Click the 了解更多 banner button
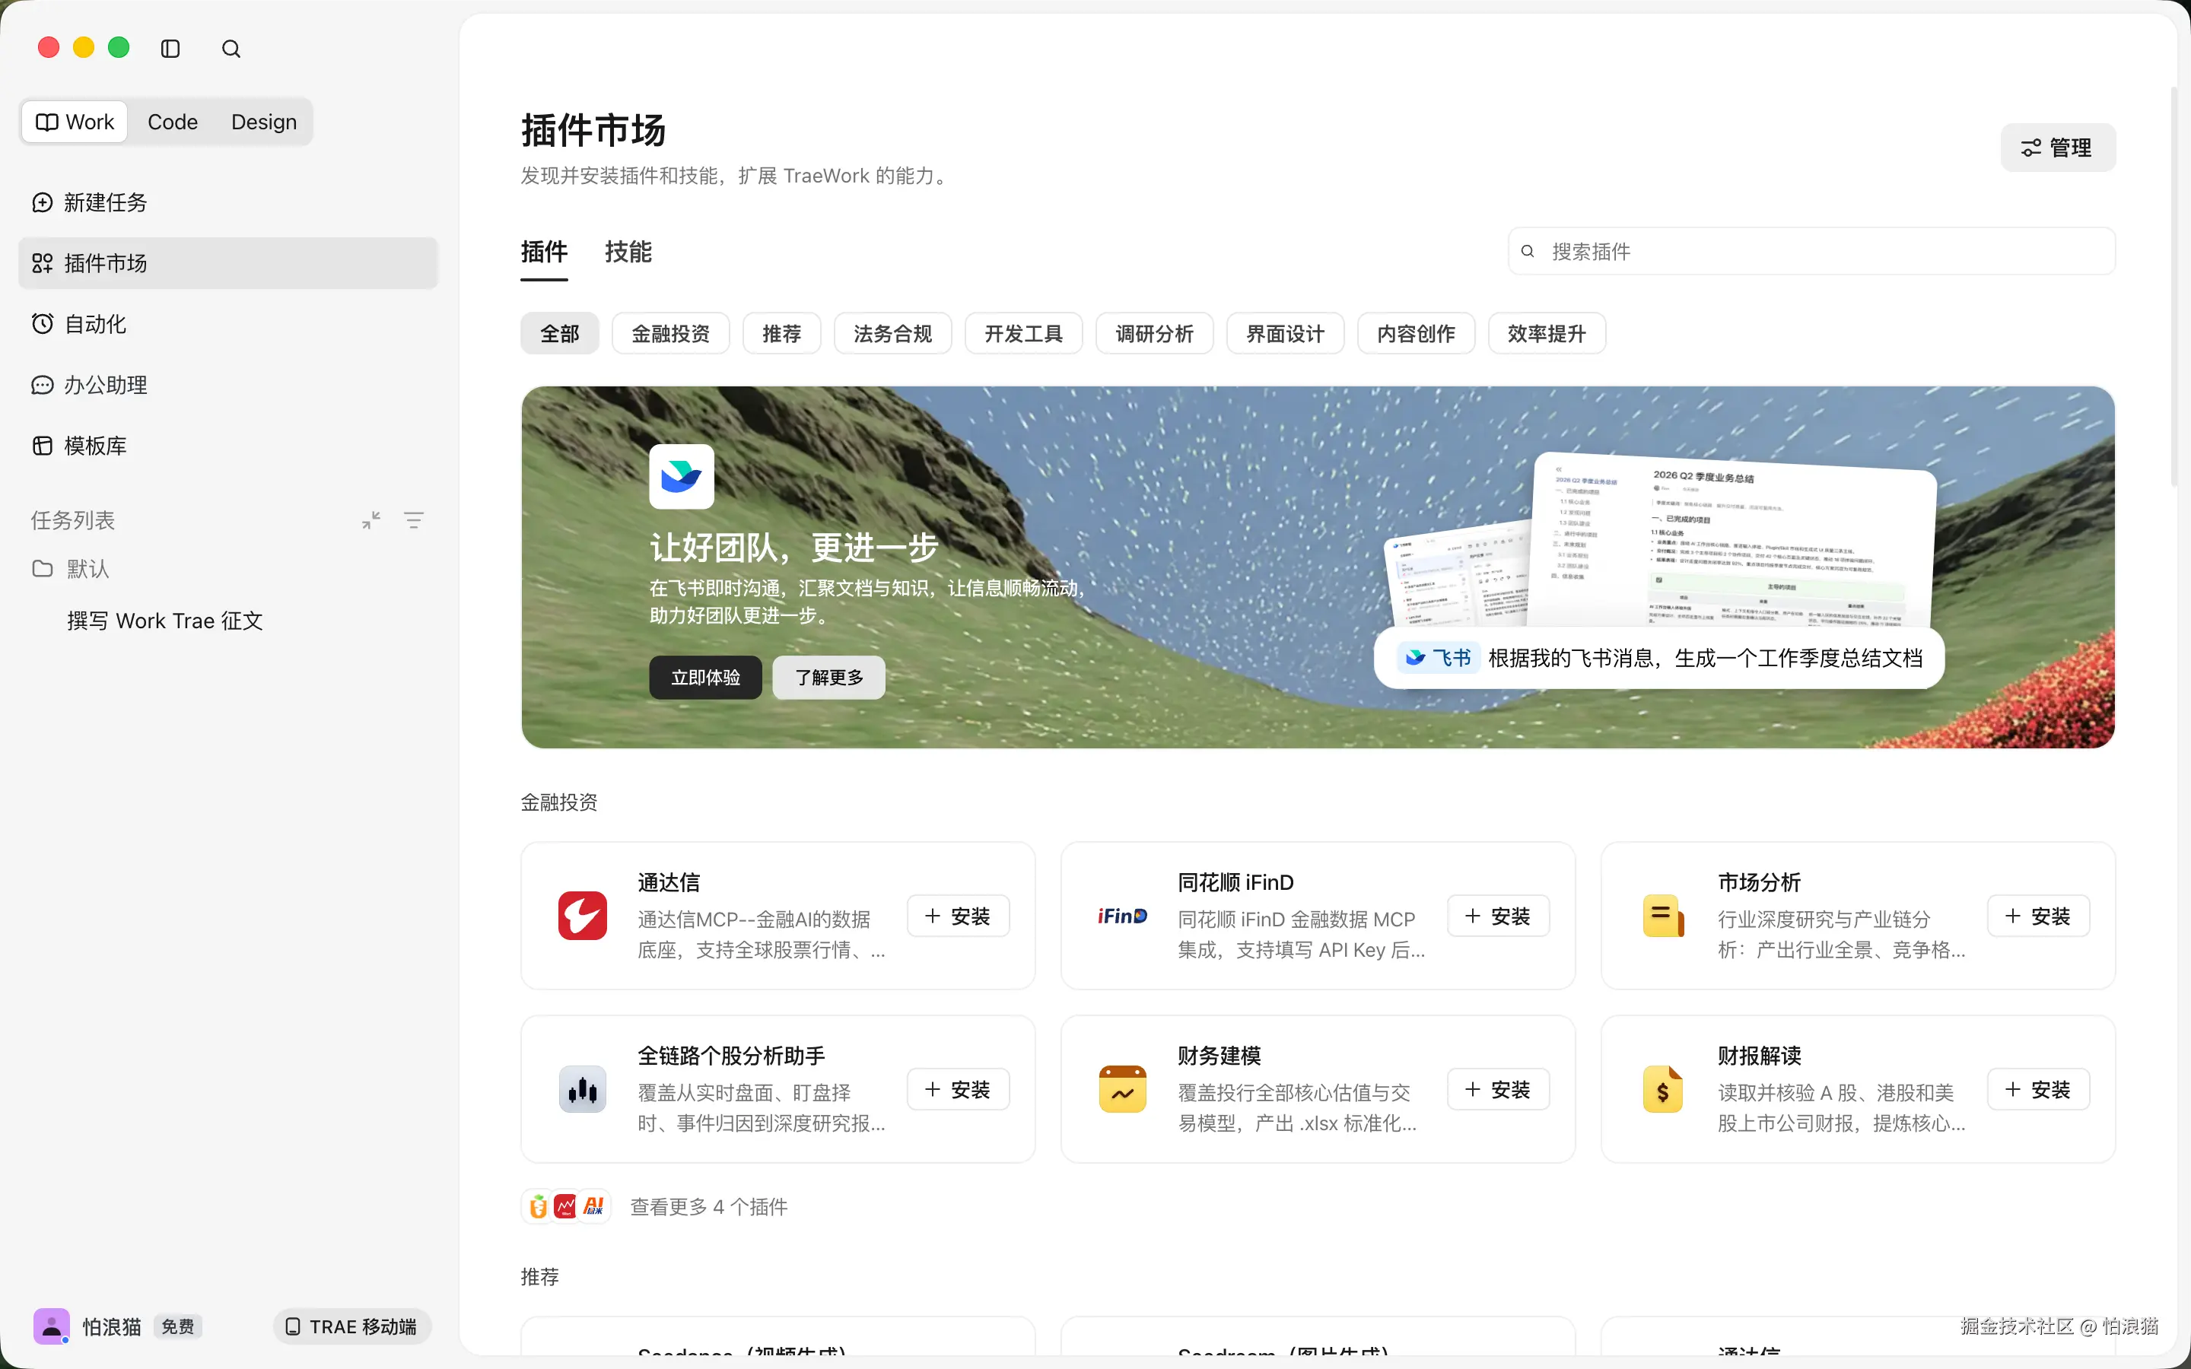Image resolution: width=2191 pixels, height=1369 pixels. [x=828, y=677]
